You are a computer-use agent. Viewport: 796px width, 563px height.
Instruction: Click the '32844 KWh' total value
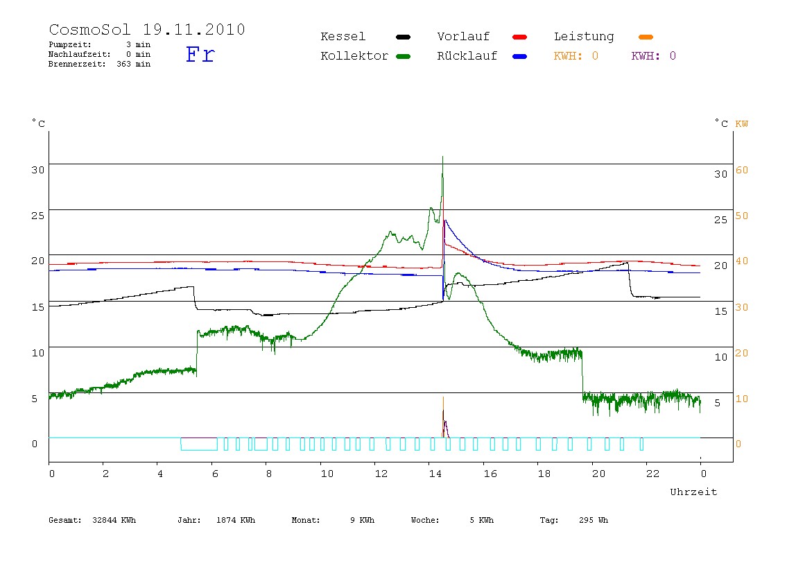[114, 520]
